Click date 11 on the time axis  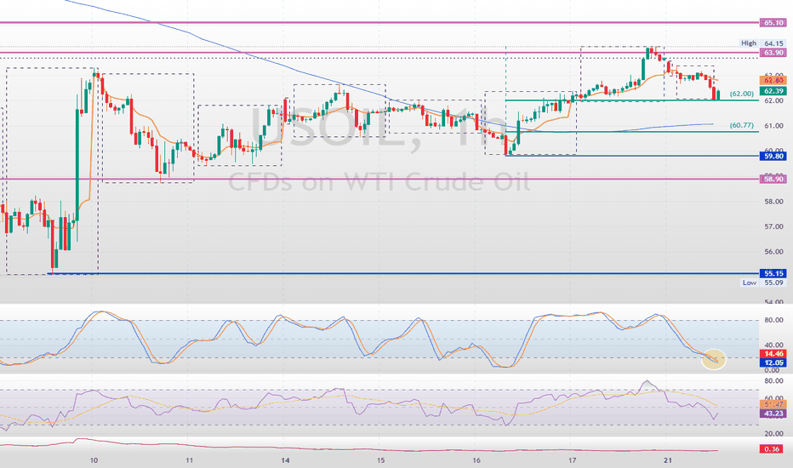click(189, 460)
